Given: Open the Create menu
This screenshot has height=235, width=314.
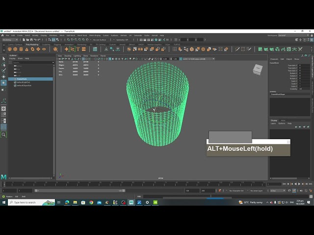Looking at the screenshot, I should (x=20, y=35).
